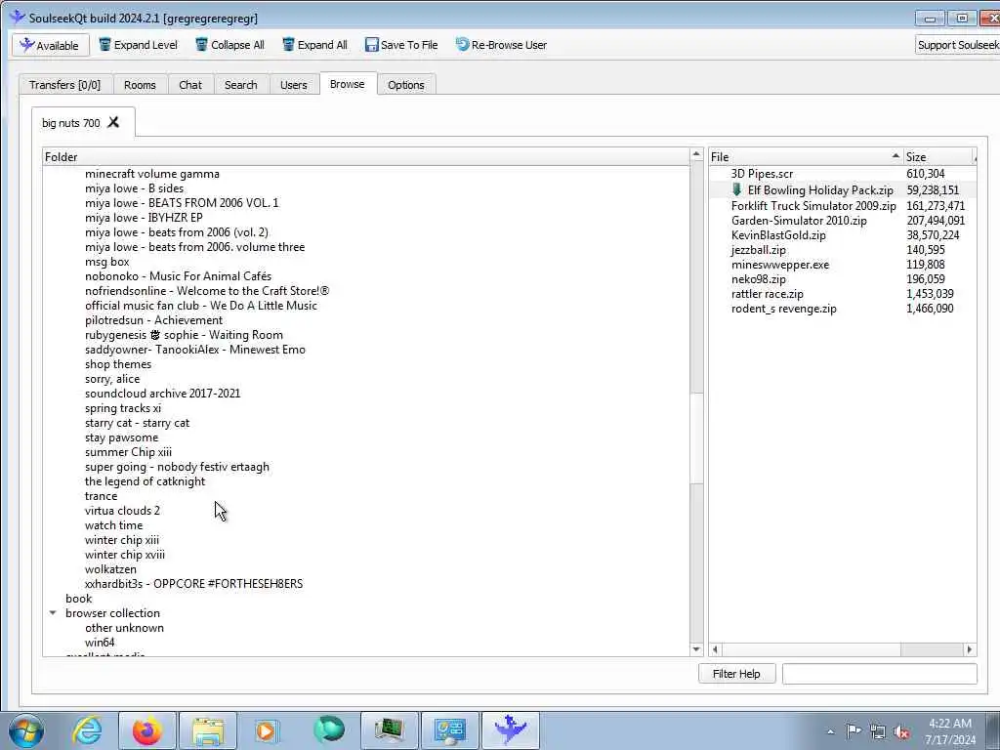Open the Windows Start menu

tap(26, 730)
